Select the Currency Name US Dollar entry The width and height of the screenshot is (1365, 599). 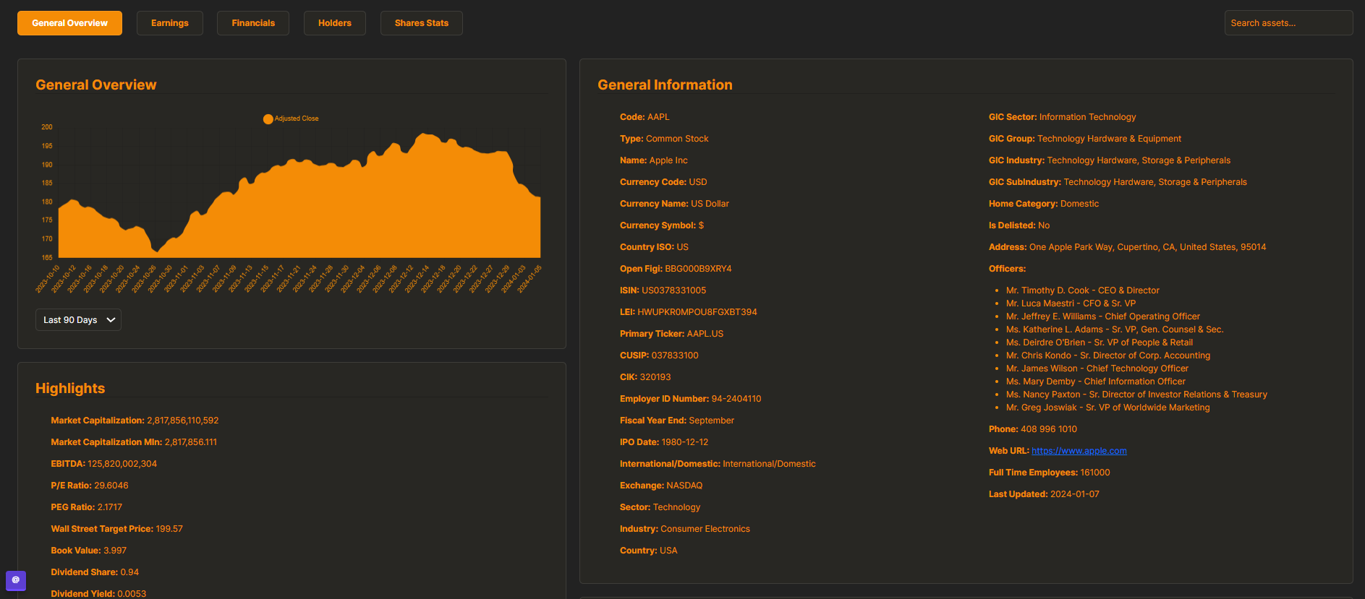coord(674,204)
